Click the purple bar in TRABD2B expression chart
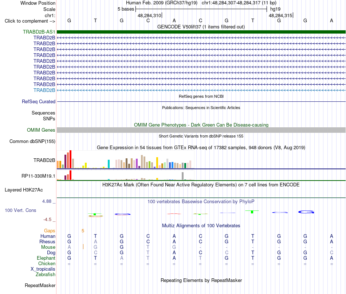 [x=137, y=163]
